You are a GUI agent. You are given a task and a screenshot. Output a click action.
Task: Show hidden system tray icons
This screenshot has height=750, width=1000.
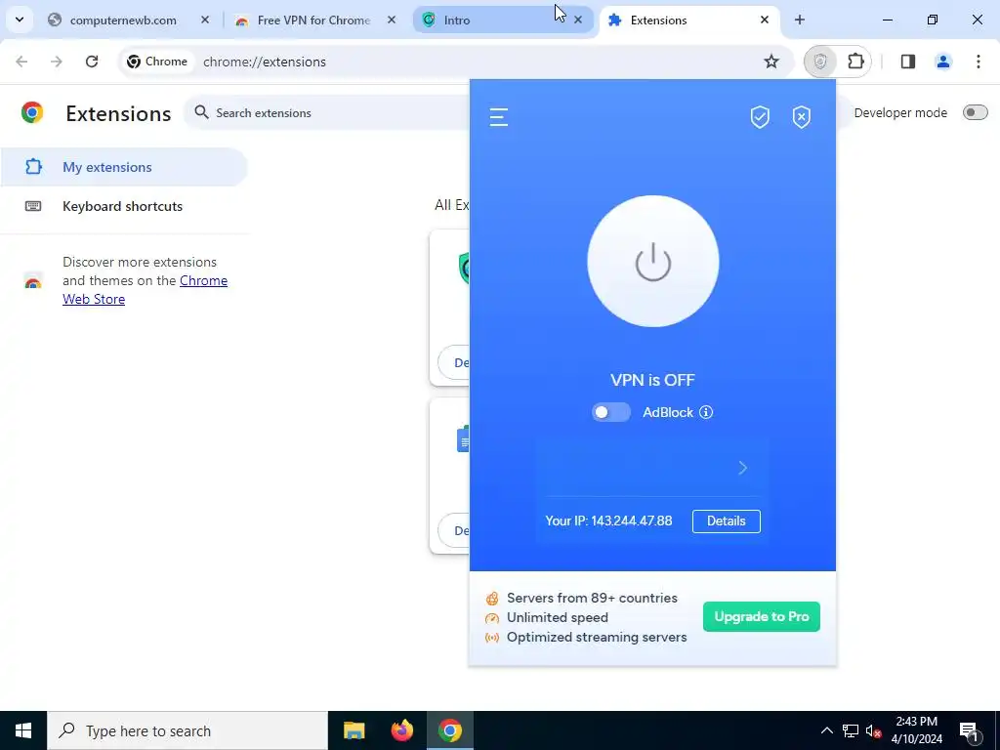[x=826, y=730]
